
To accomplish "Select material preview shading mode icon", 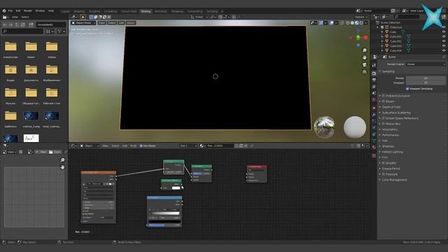I will click(x=356, y=23).
